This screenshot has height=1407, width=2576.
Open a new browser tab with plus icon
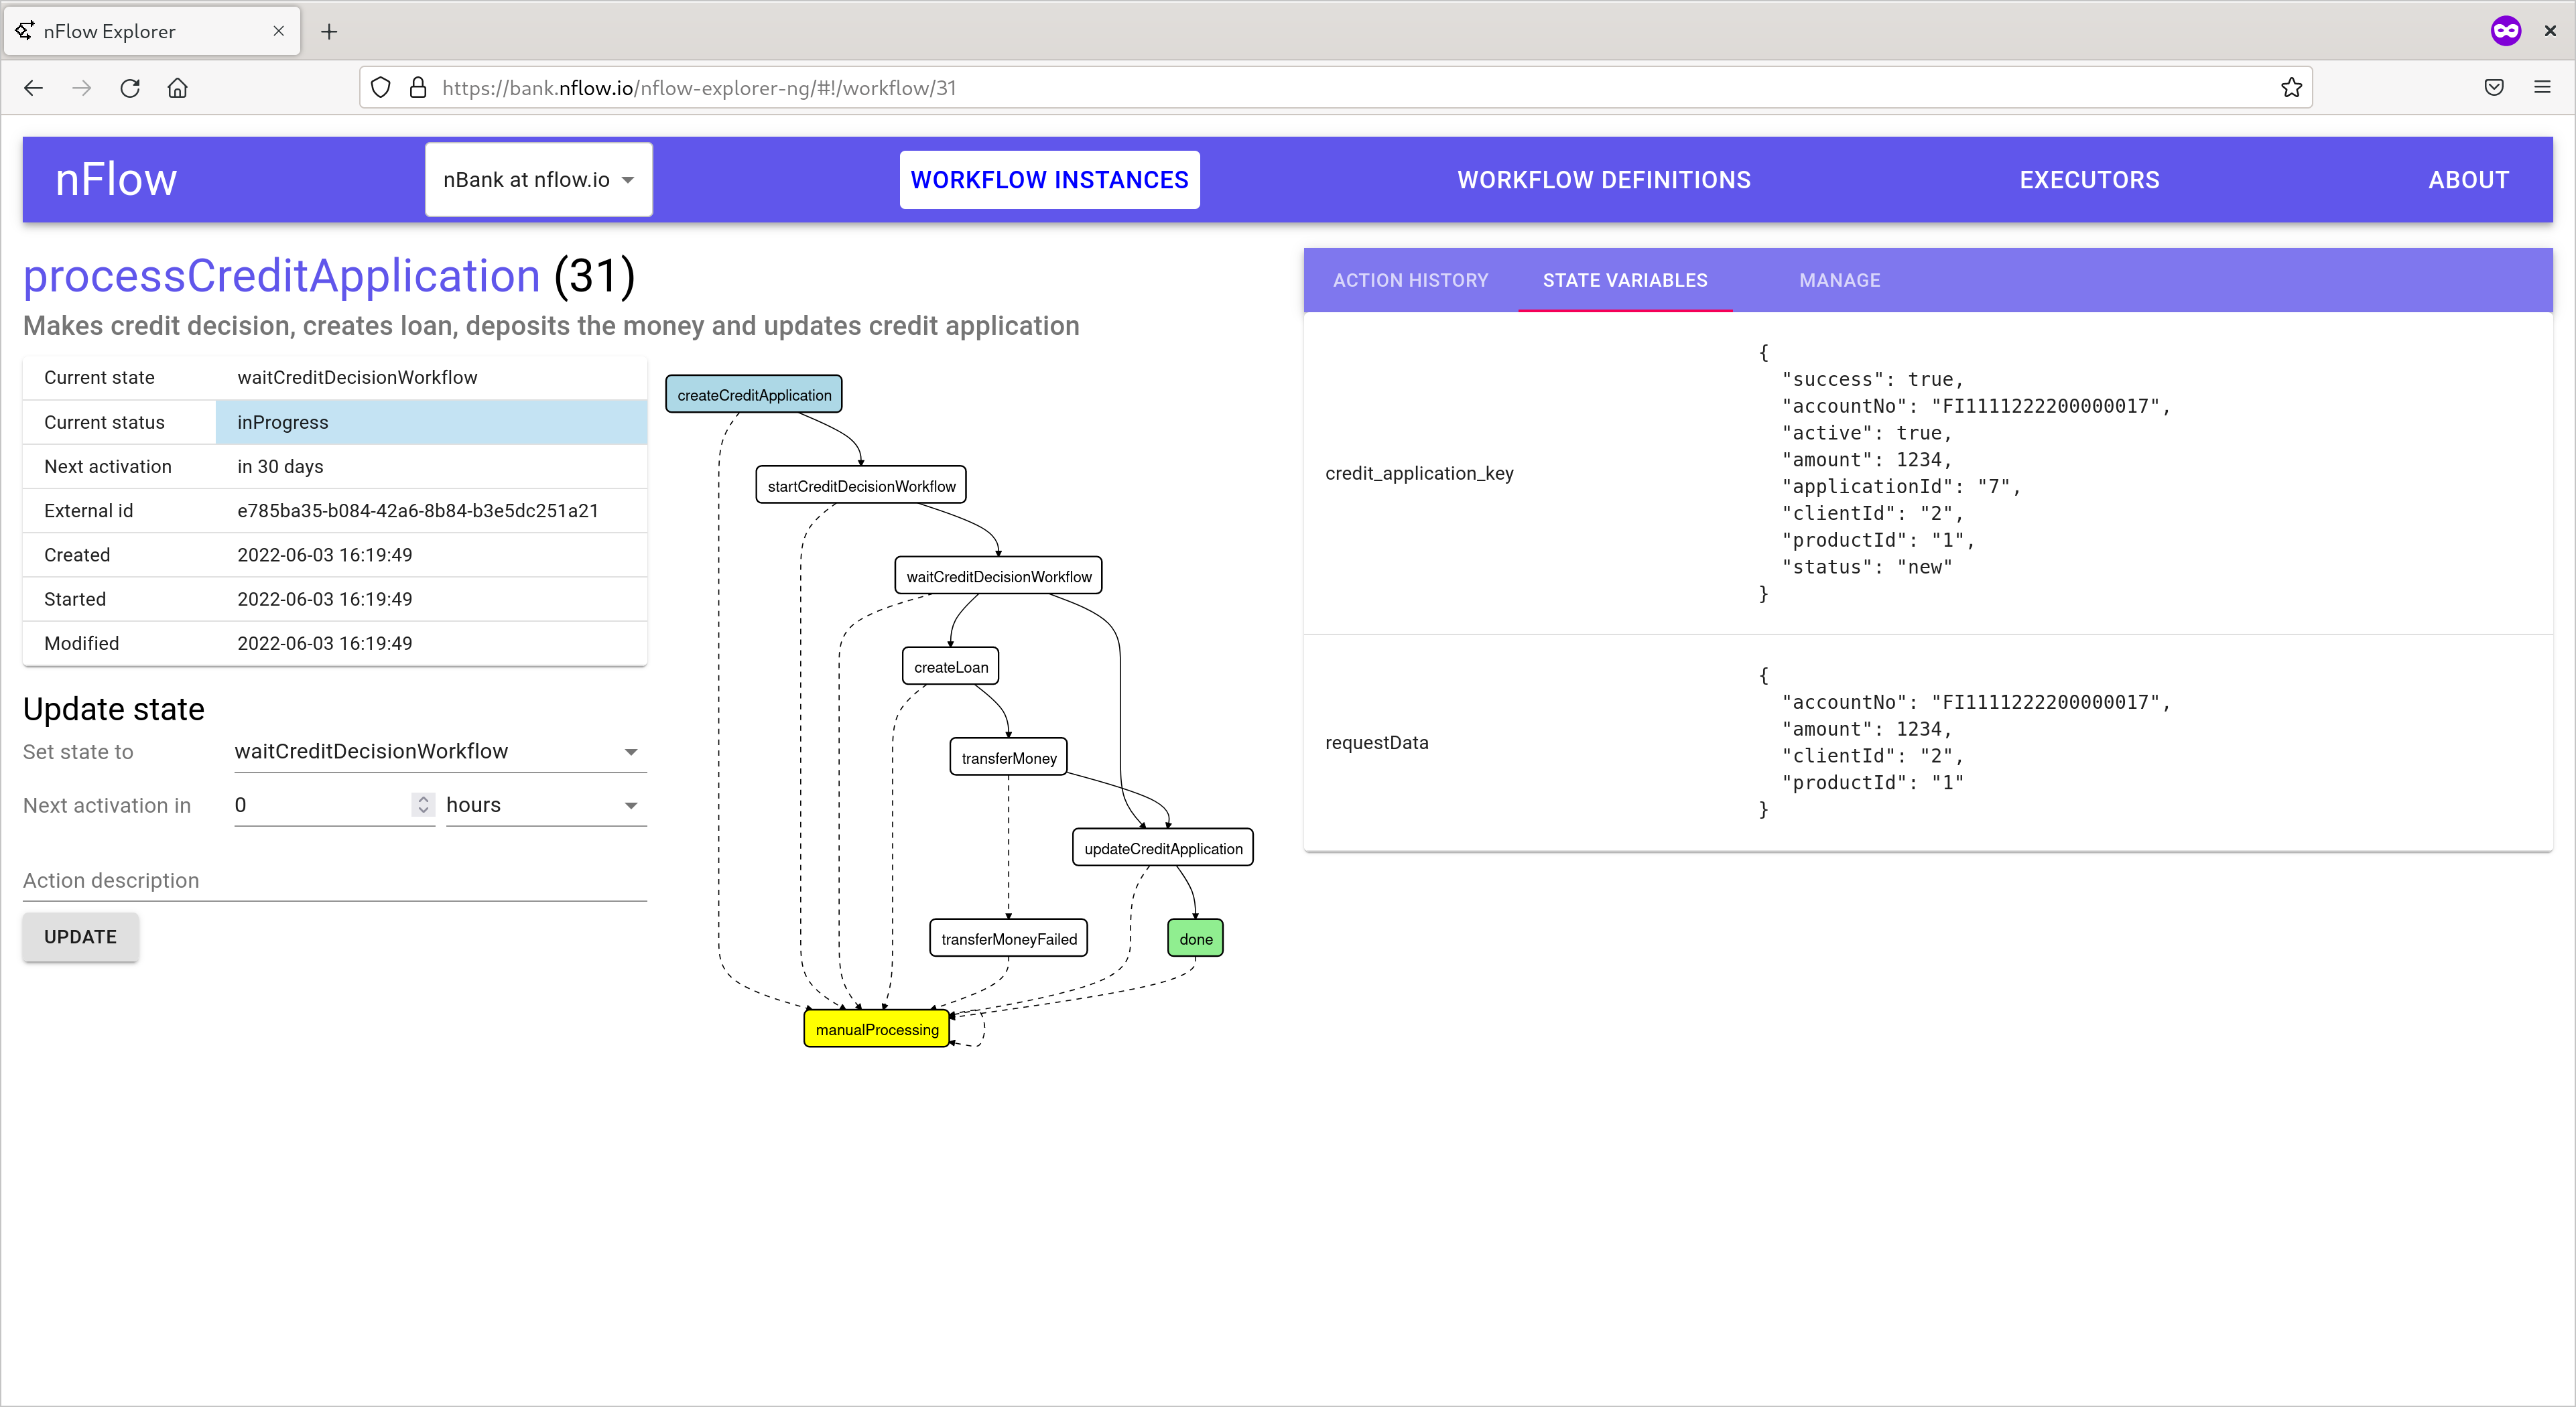tap(329, 31)
